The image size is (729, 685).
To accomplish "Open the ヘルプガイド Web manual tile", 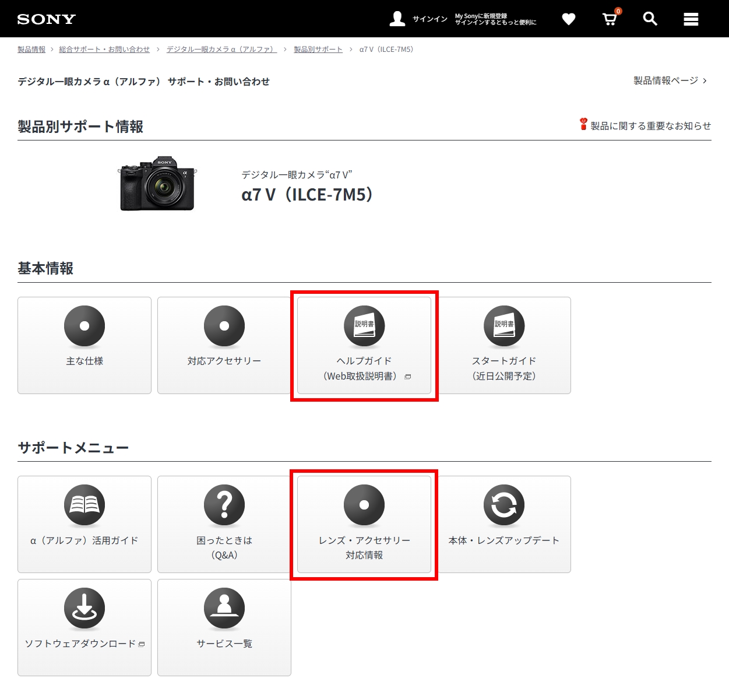I will point(364,345).
